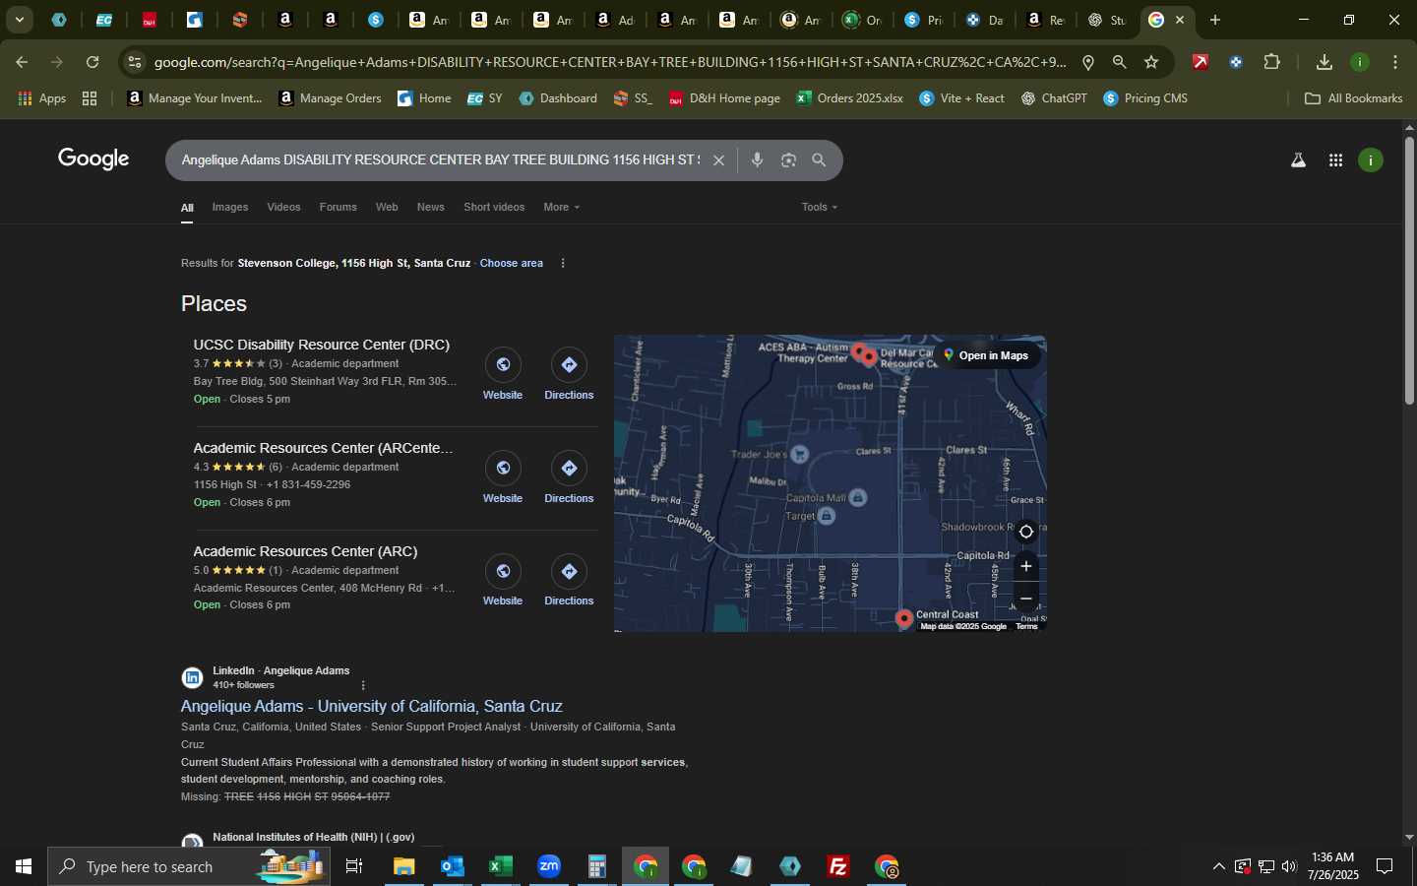Visit Website for UCSC Disability Resource Center
Screen dimensions: 1417x886
click(x=503, y=374)
